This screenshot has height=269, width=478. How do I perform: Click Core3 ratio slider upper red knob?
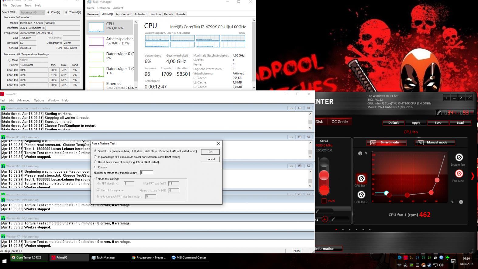click(324, 175)
